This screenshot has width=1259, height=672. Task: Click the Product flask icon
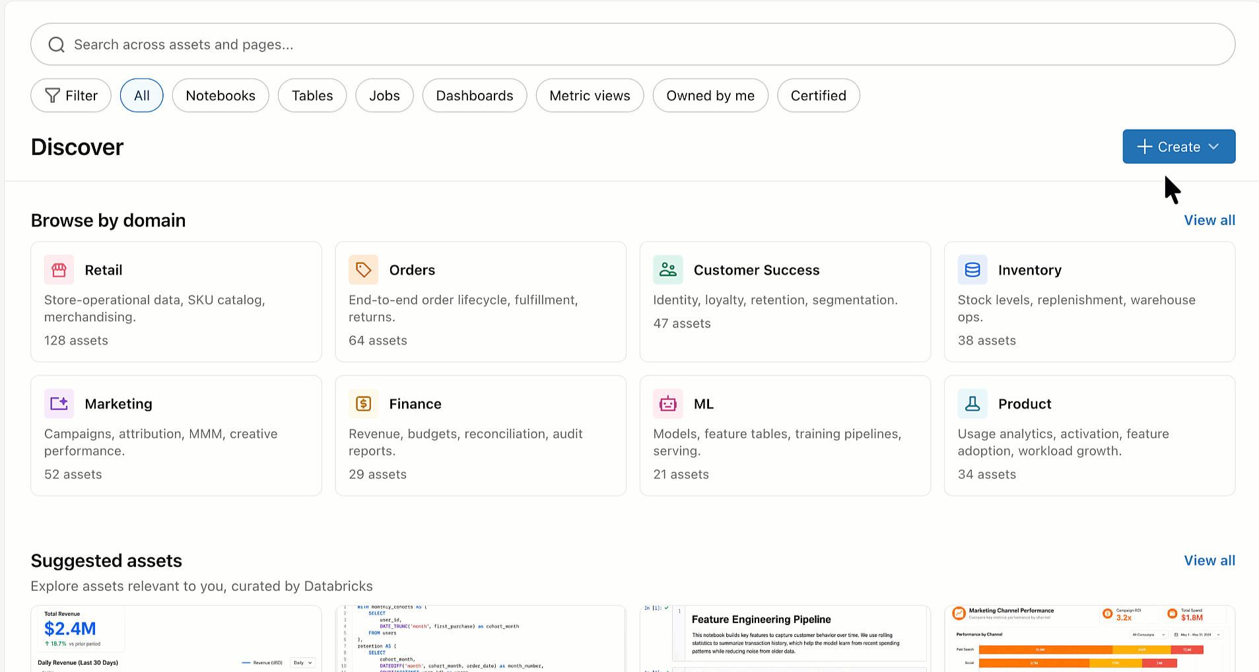(972, 403)
